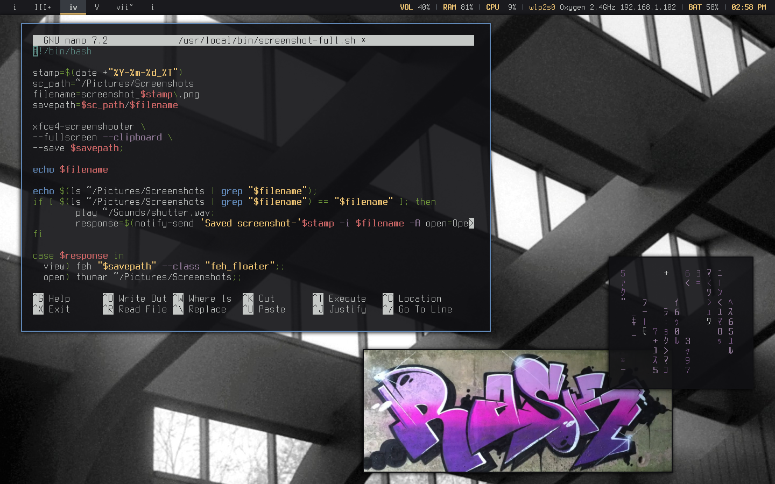775x484 pixels.
Task: Place cursor on the #!/bin/bash line
Action: tap(62, 51)
